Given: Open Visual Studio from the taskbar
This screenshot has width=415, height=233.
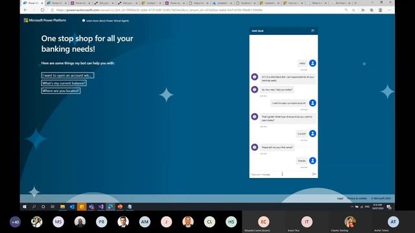Looking at the screenshot, I should click(101, 206).
